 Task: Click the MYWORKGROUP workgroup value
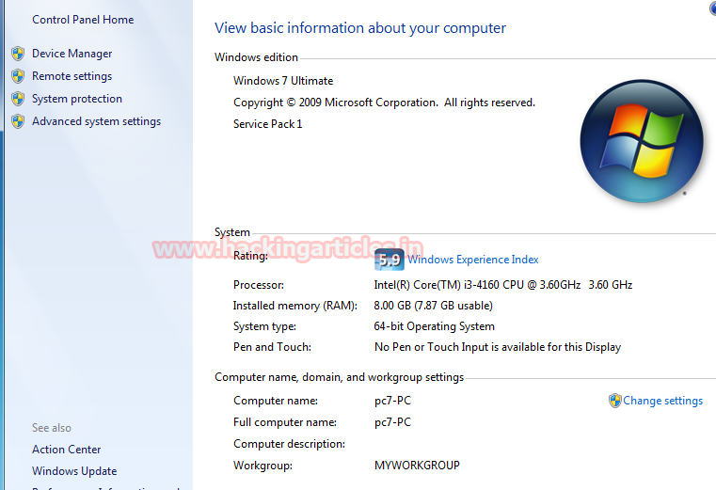(417, 466)
